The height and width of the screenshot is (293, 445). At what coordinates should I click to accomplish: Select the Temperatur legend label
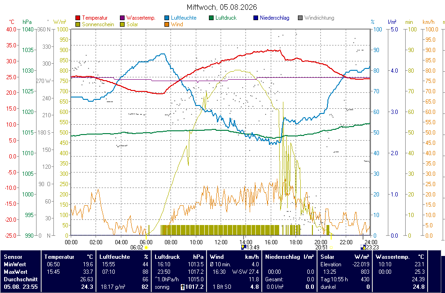click(95, 18)
